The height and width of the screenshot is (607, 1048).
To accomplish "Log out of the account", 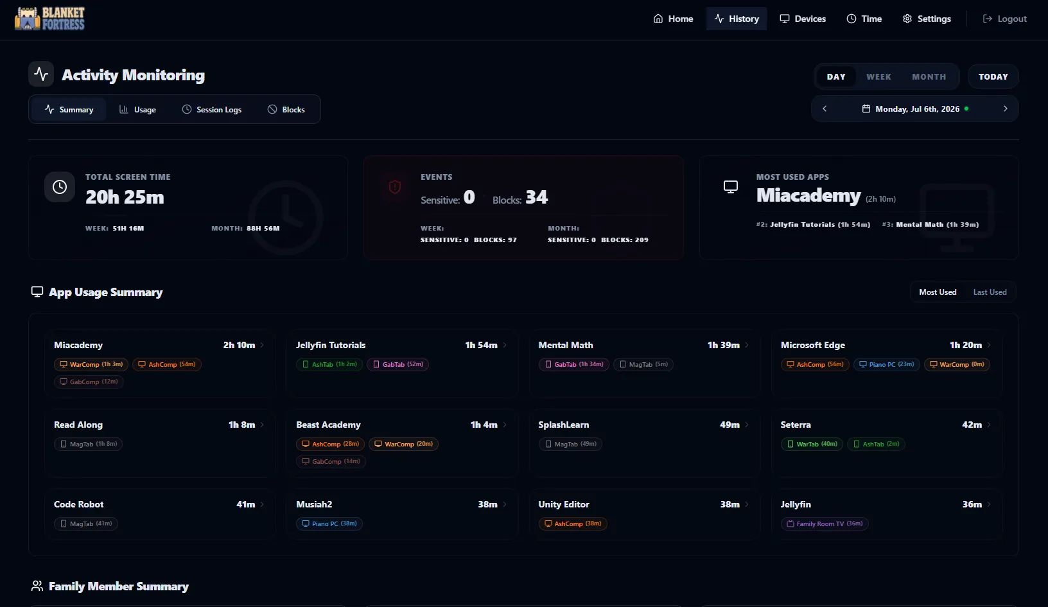I will pyautogui.click(x=1005, y=19).
